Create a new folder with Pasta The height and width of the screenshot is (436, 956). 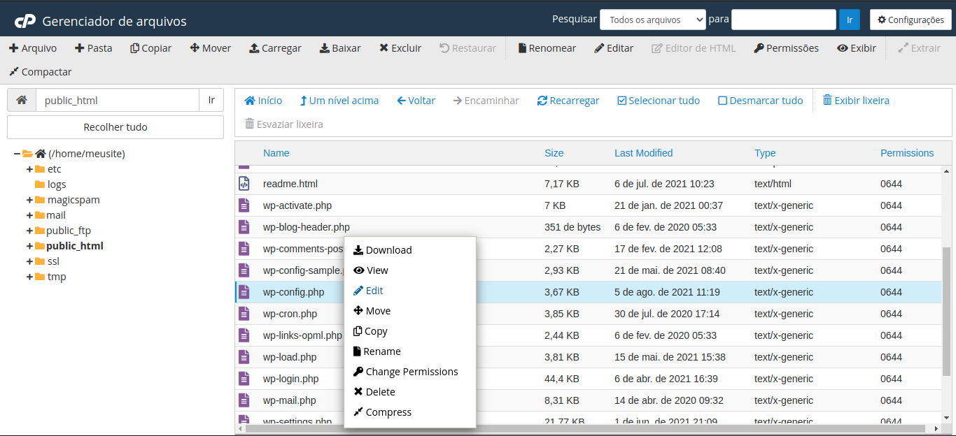(94, 48)
